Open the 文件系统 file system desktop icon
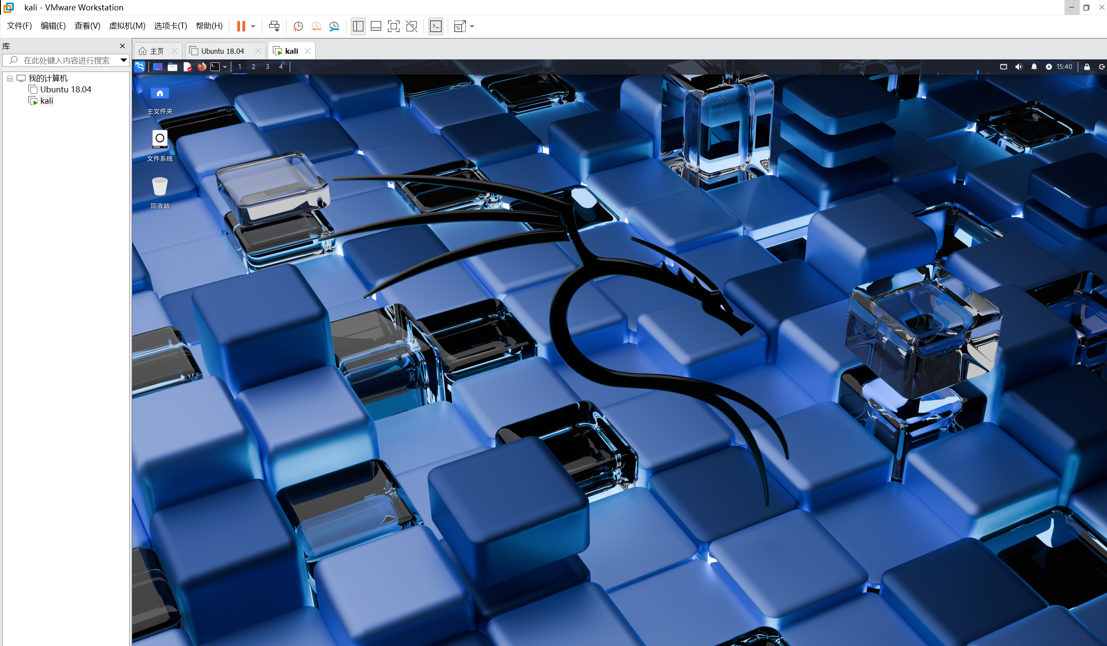This screenshot has height=646, width=1107. (160, 147)
